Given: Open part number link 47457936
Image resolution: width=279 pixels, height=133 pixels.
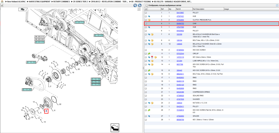Looking at the screenshot, I should click(x=180, y=99).
